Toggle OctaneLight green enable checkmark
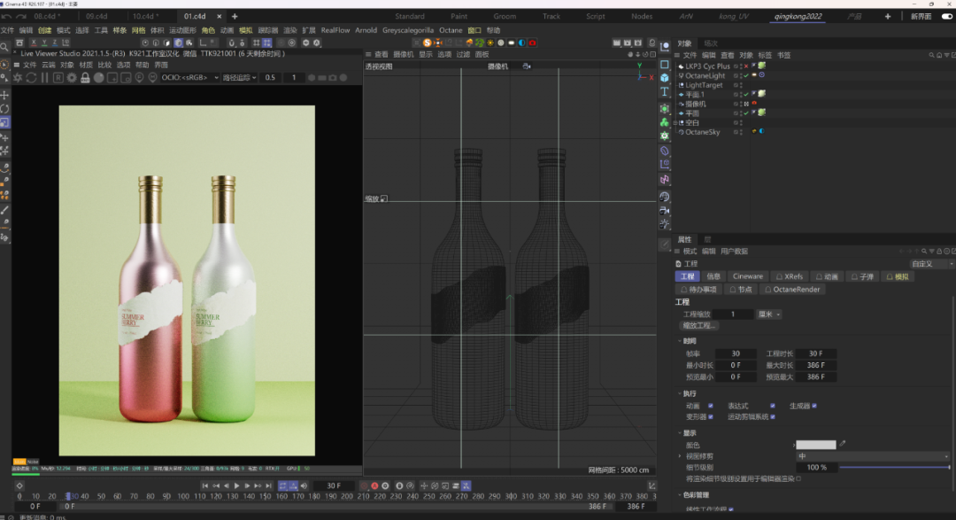Viewport: 956px width, 520px height. pyautogui.click(x=745, y=75)
